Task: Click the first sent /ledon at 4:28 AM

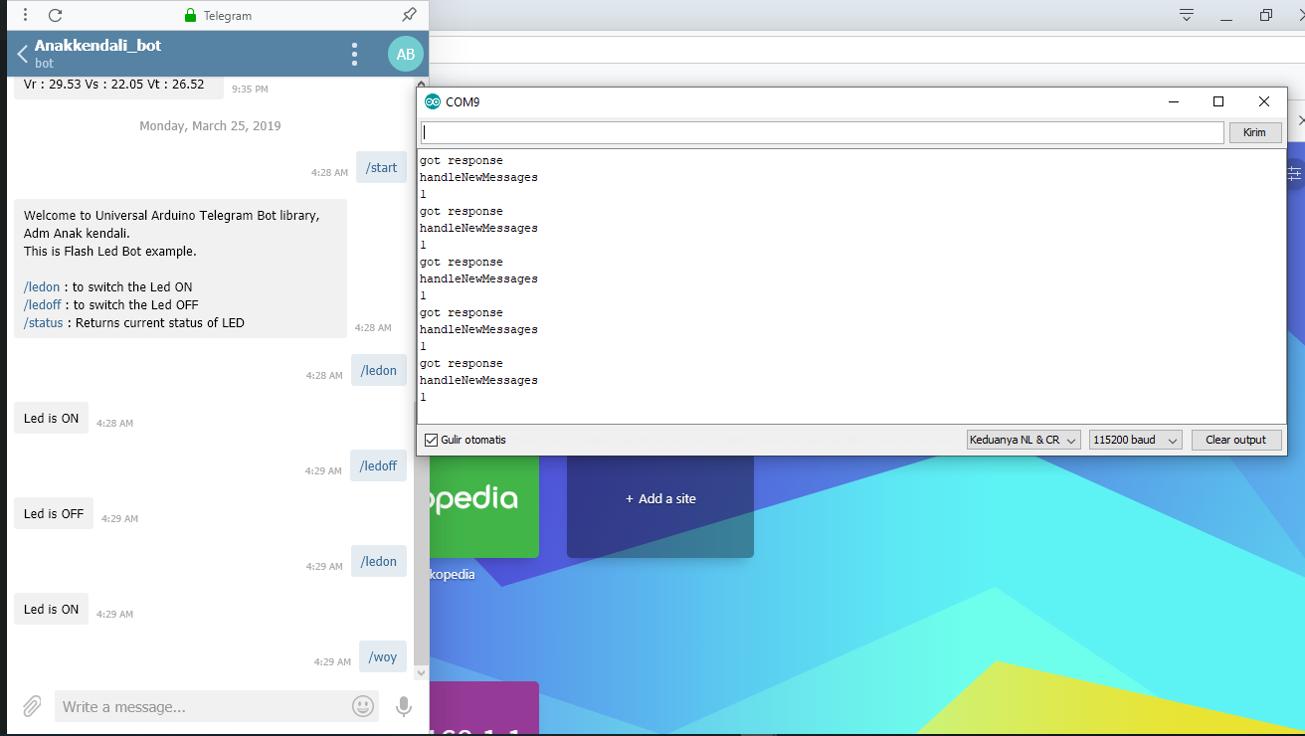Action: pos(379,370)
